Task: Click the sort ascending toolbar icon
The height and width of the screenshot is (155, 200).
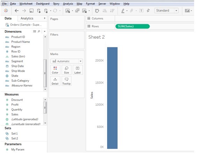Action: pos(105,11)
